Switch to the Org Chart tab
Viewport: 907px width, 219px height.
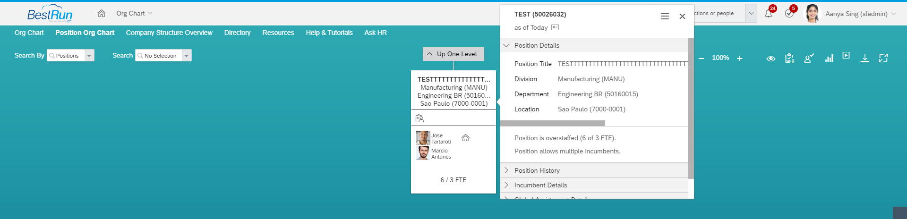tap(29, 33)
